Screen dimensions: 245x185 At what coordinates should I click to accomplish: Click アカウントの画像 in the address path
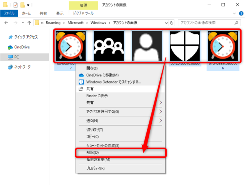pos(125,23)
